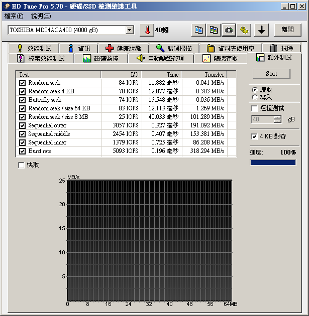Copy info to clipboard icon
Image resolution: width=309 pixels, height=316 pixels.
tap(199, 30)
